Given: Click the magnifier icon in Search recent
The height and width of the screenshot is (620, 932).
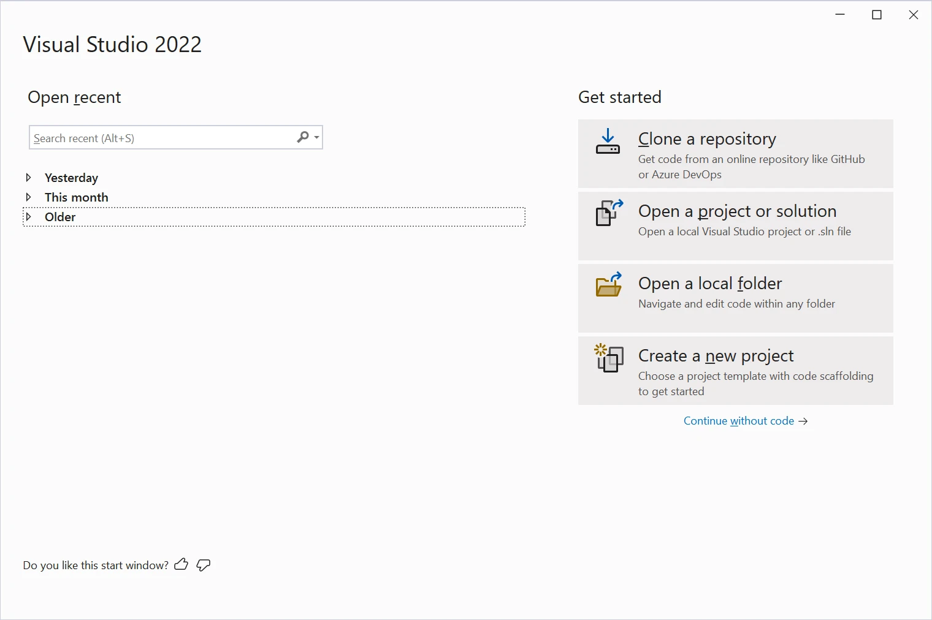Looking at the screenshot, I should (303, 137).
